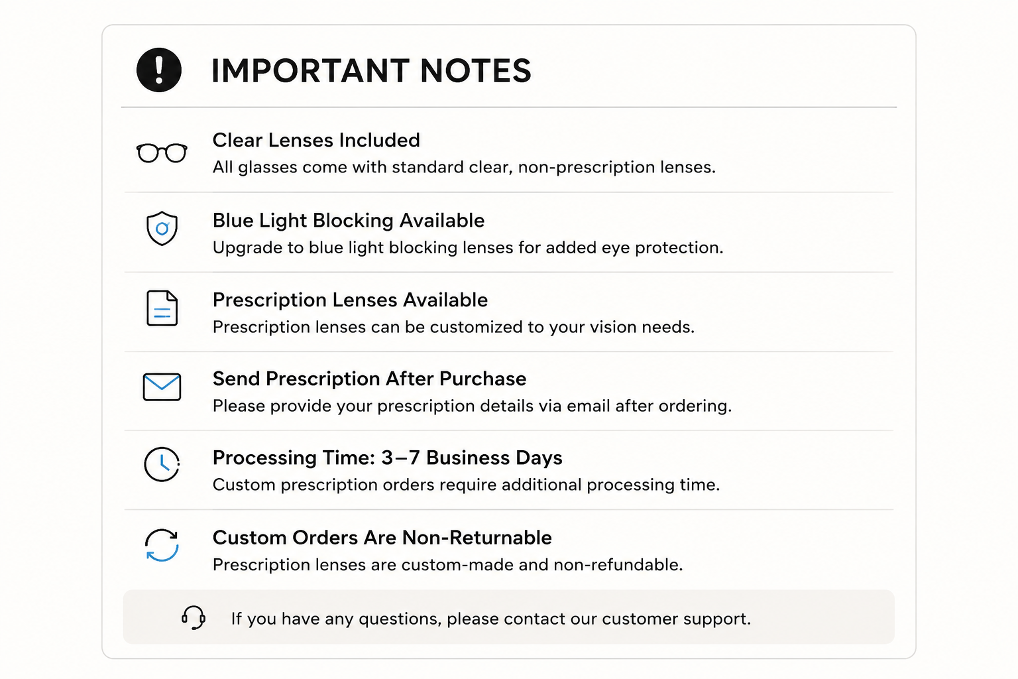Click the customer support headset icon
Viewport: 1018px width, 679px height.
194,618
